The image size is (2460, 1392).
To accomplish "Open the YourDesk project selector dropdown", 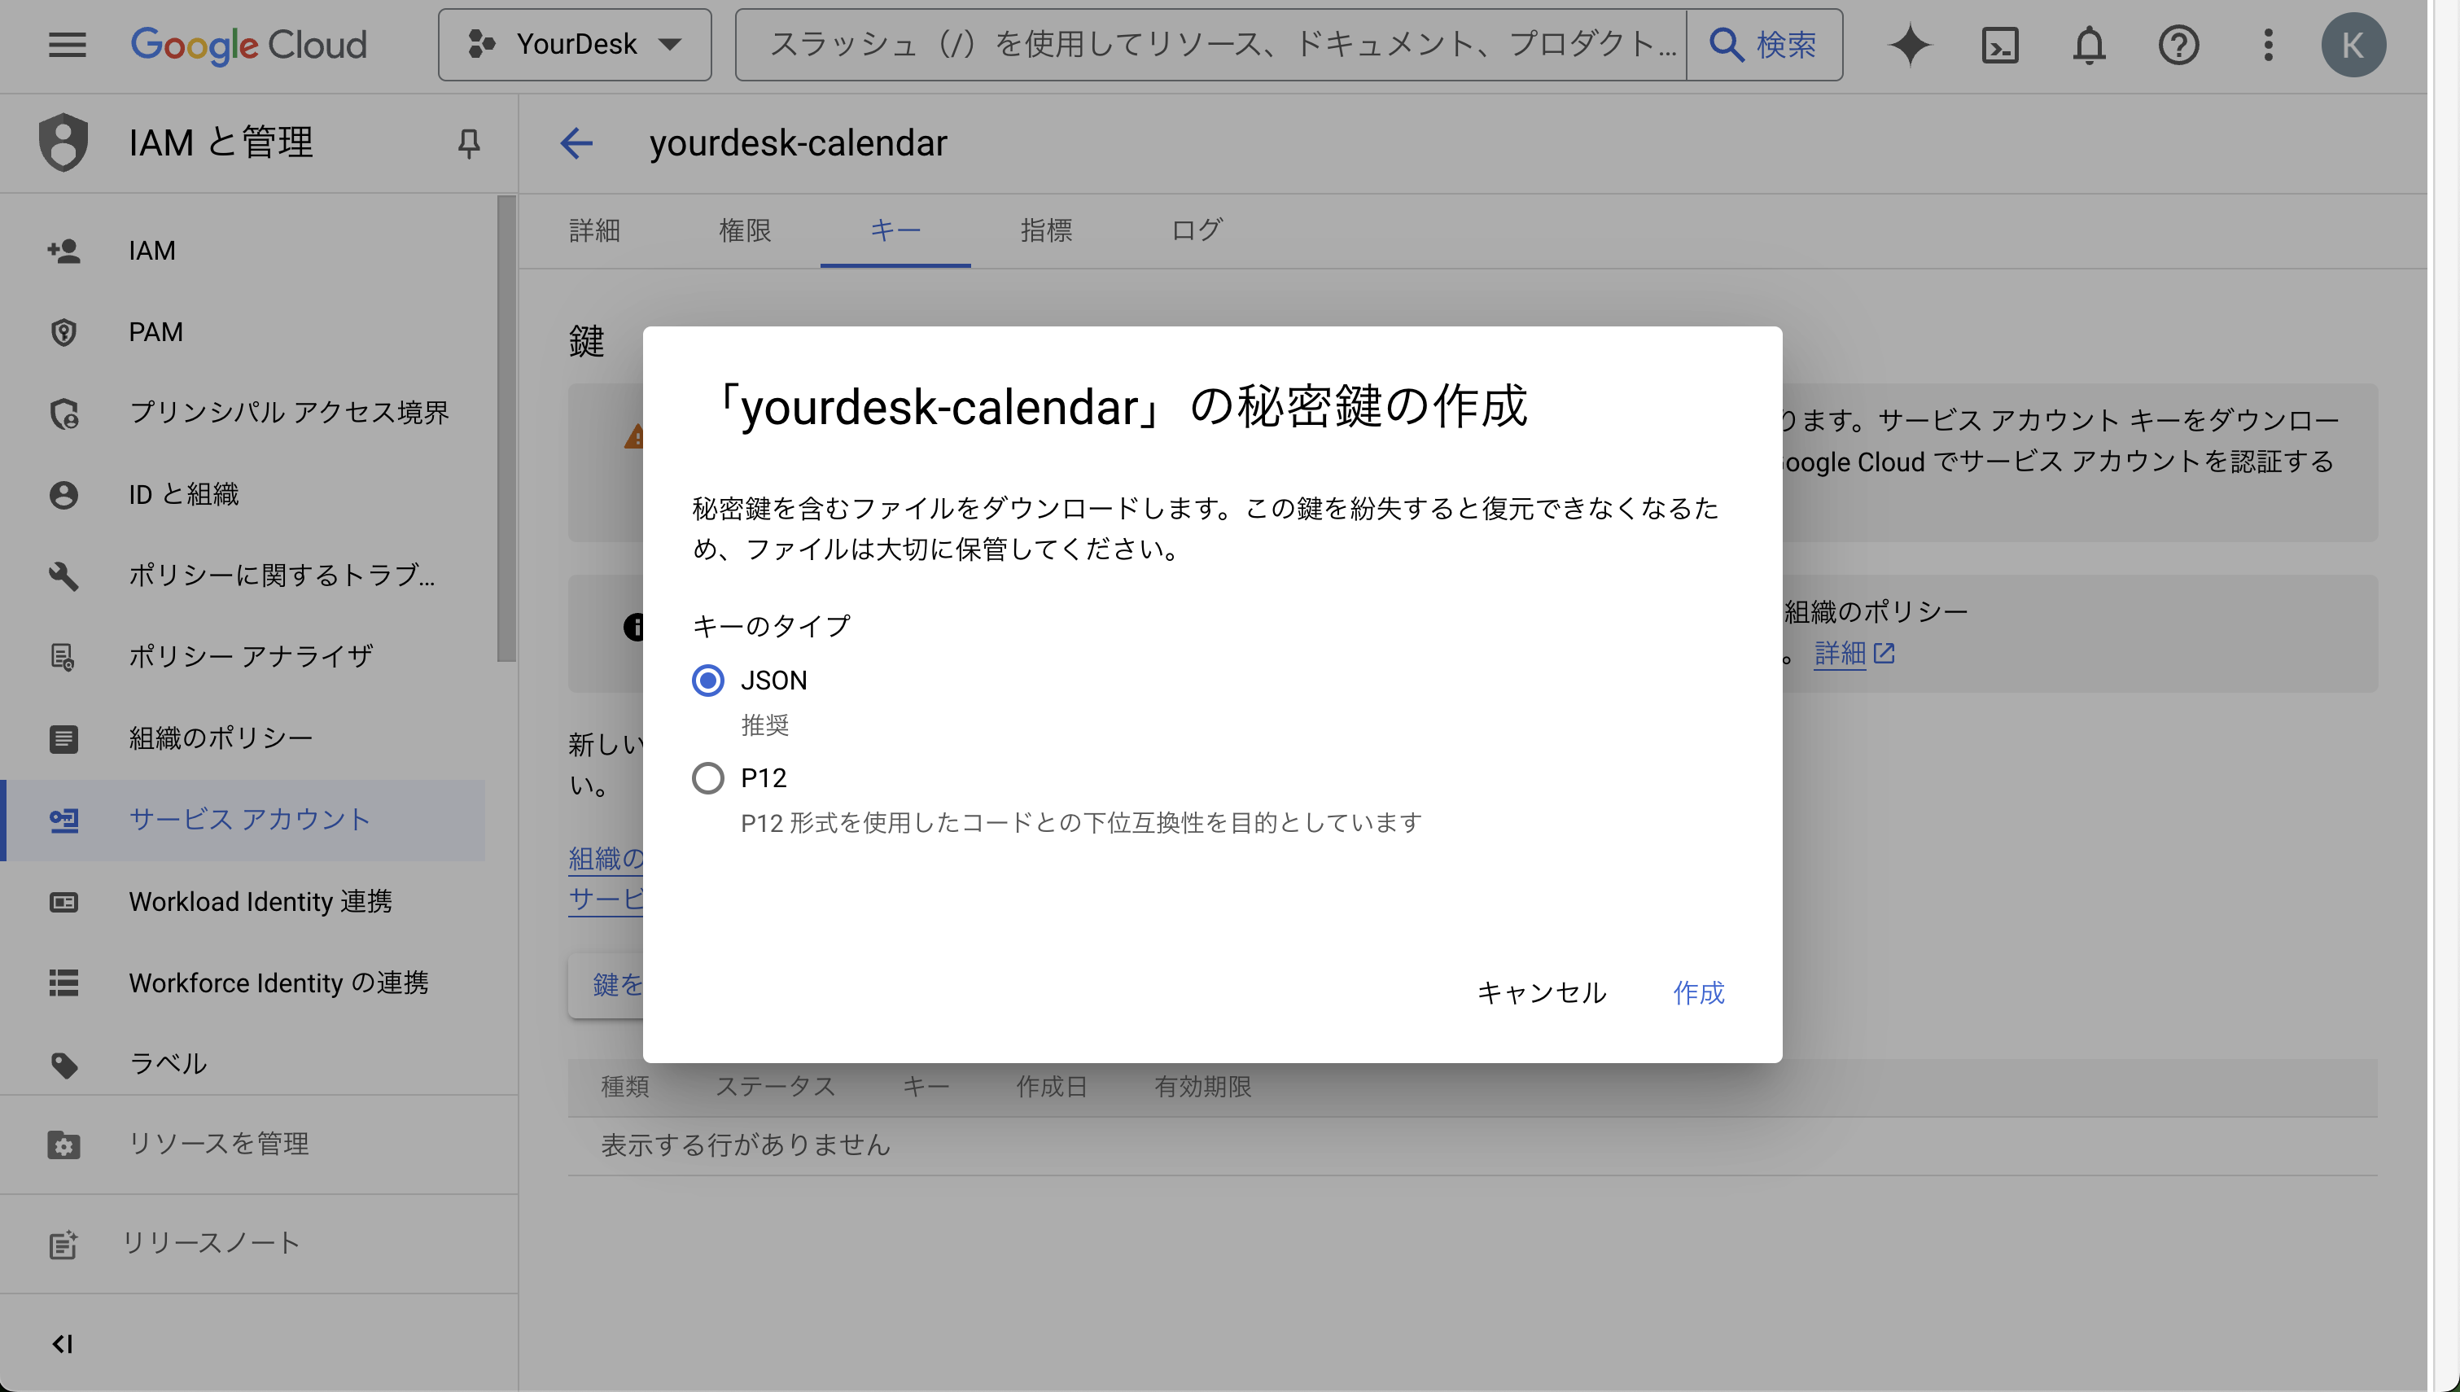I will coord(575,45).
